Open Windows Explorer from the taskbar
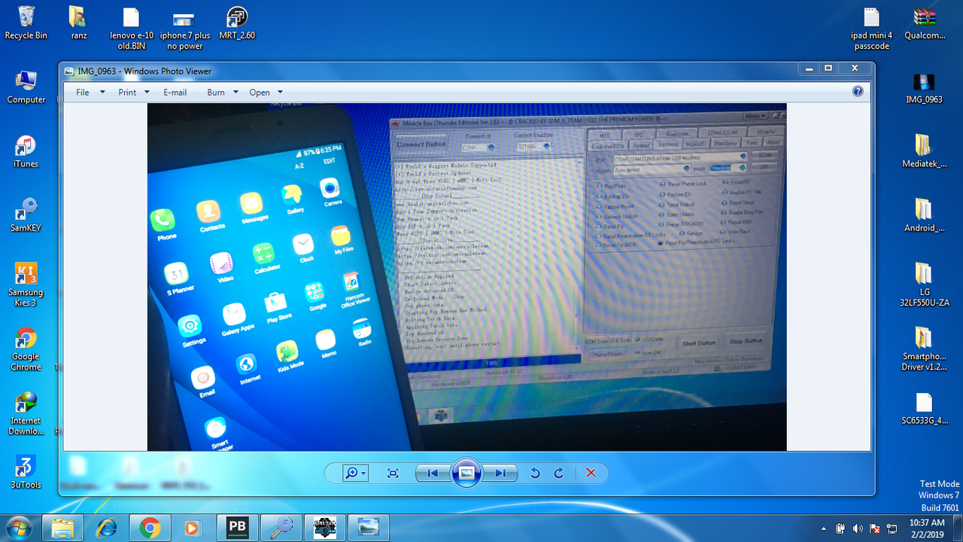 point(62,528)
